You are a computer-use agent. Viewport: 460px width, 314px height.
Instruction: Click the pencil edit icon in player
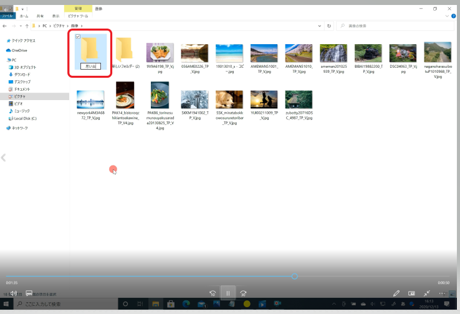[396, 293]
